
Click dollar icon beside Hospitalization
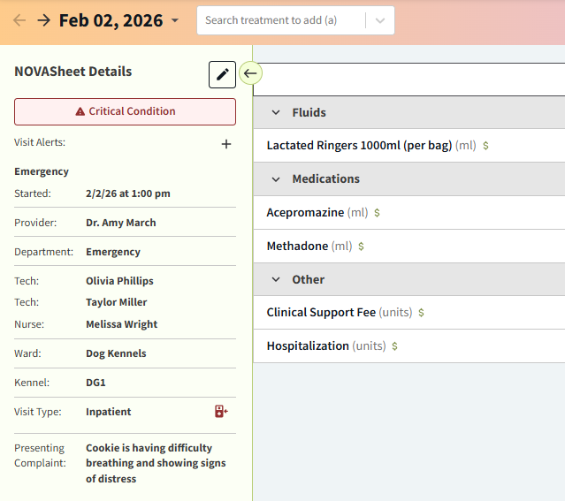pyautogui.click(x=394, y=346)
